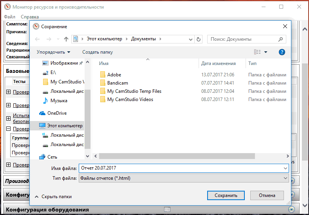Expand the Испыта безопас tree node

(x=9, y=118)
